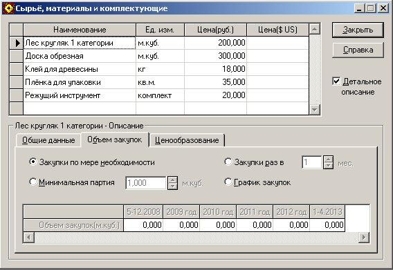Click the 35,000 price cell
This screenshot has height=270, width=393.
point(215,82)
